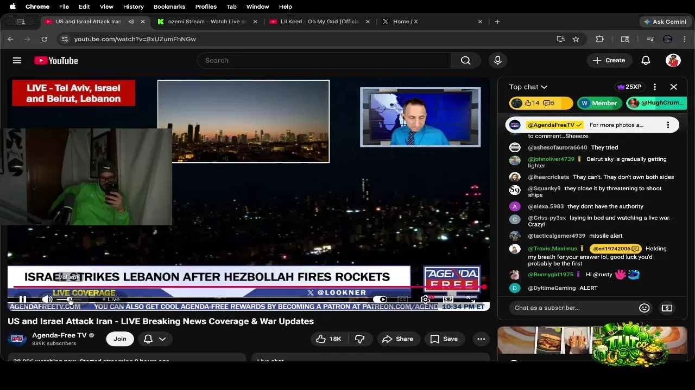Open emoji picker in chat input
The width and height of the screenshot is (695, 390).
click(644, 308)
